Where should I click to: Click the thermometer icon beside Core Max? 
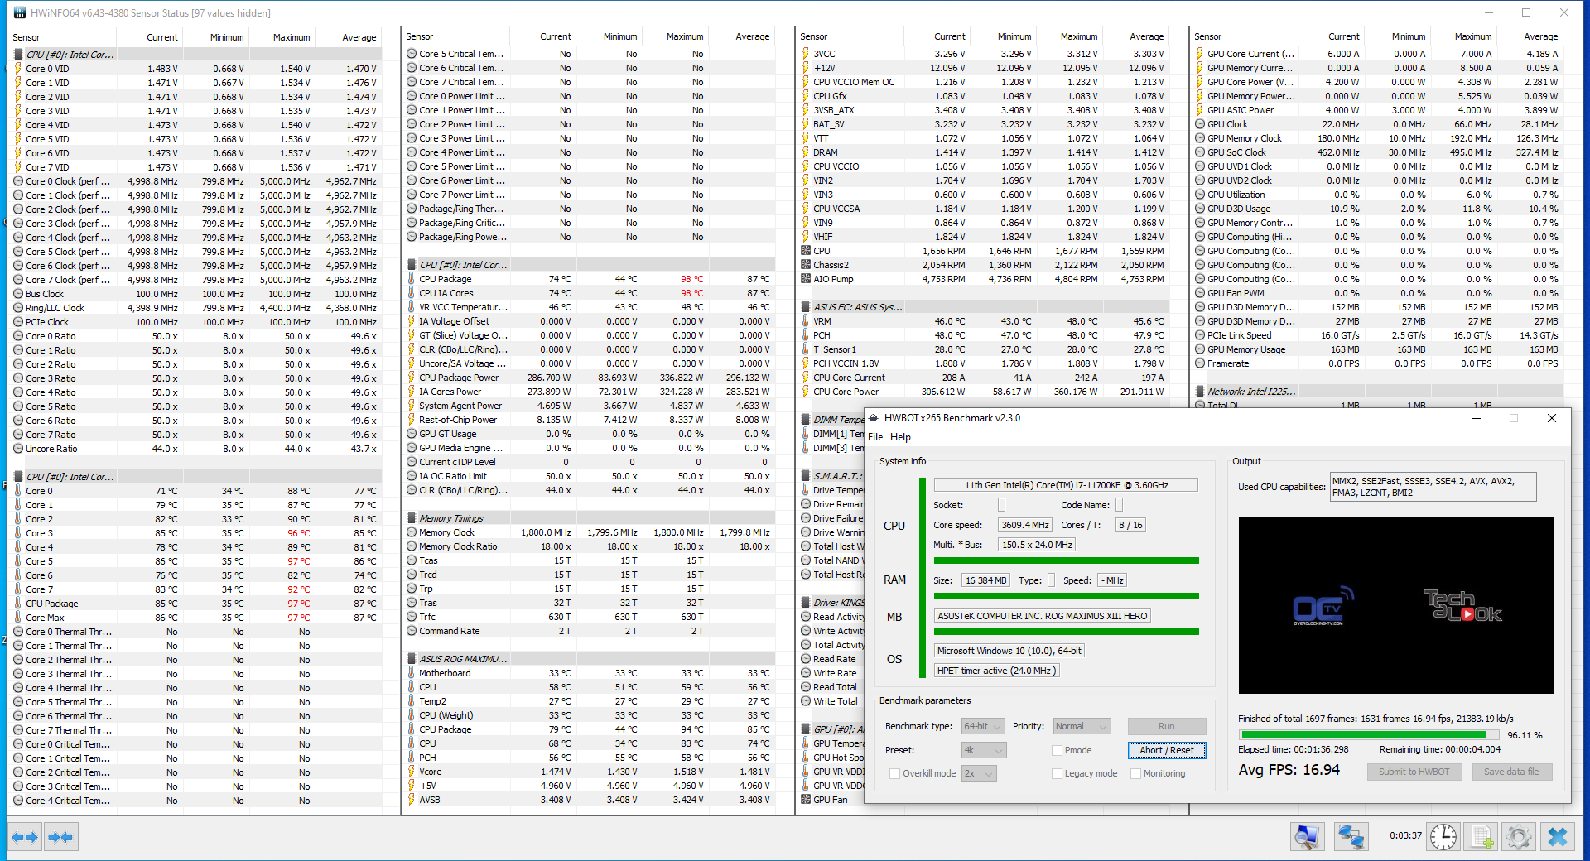point(18,618)
